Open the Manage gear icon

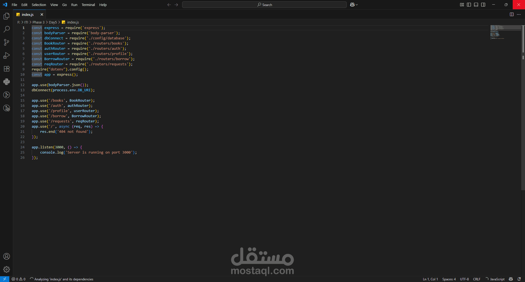pos(7,269)
